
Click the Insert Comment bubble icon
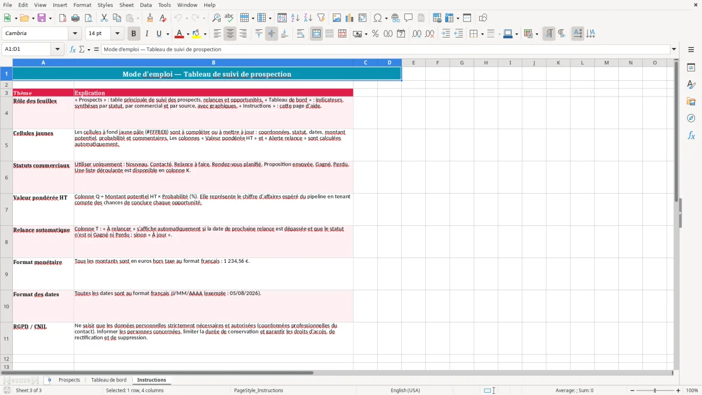pos(408,18)
